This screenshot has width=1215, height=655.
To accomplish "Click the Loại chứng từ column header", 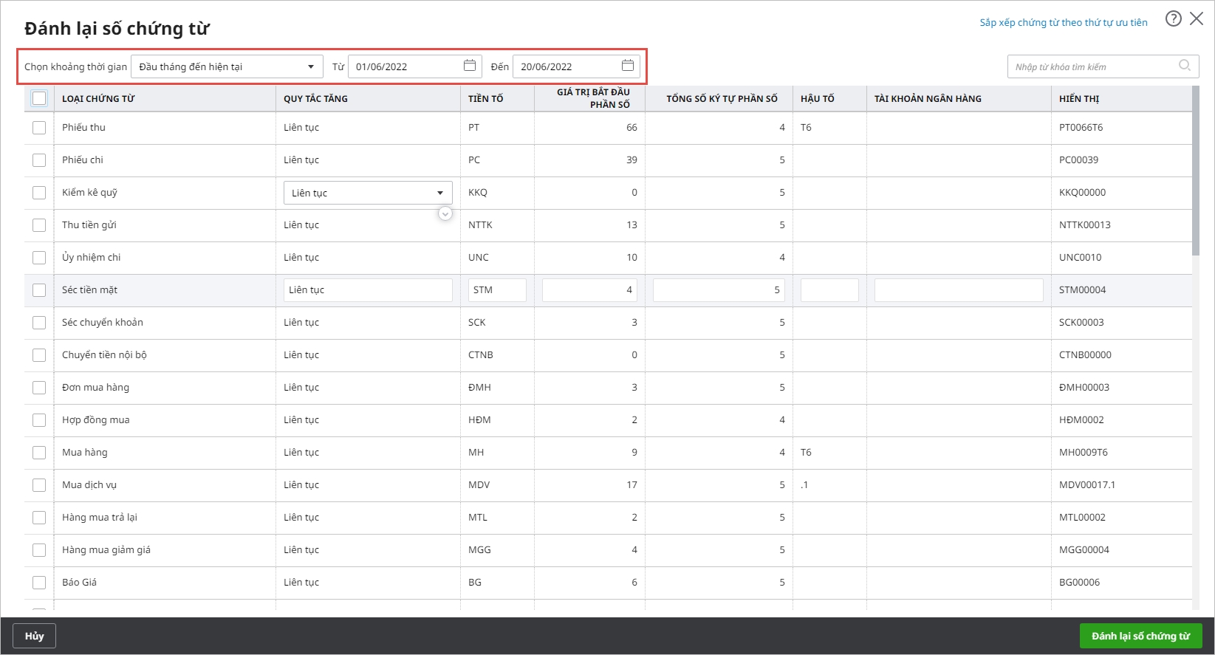I will (x=98, y=98).
